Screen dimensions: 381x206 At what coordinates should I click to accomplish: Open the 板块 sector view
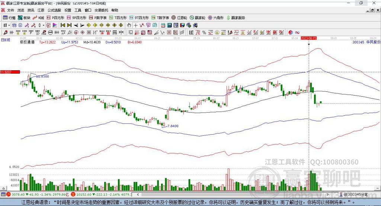tap(24, 18)
